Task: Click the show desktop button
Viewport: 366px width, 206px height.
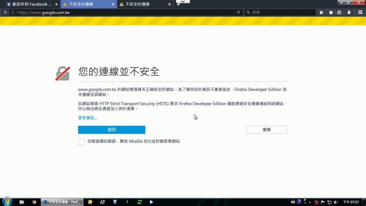Action: [364, 202]
